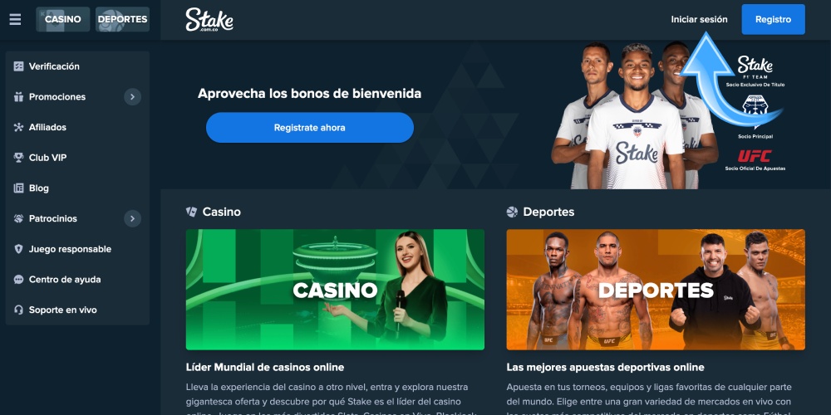Click the Regístrate ahora button
Image resolution: width=831 pixels, height=415 pixels.
[x=309, y=128]
